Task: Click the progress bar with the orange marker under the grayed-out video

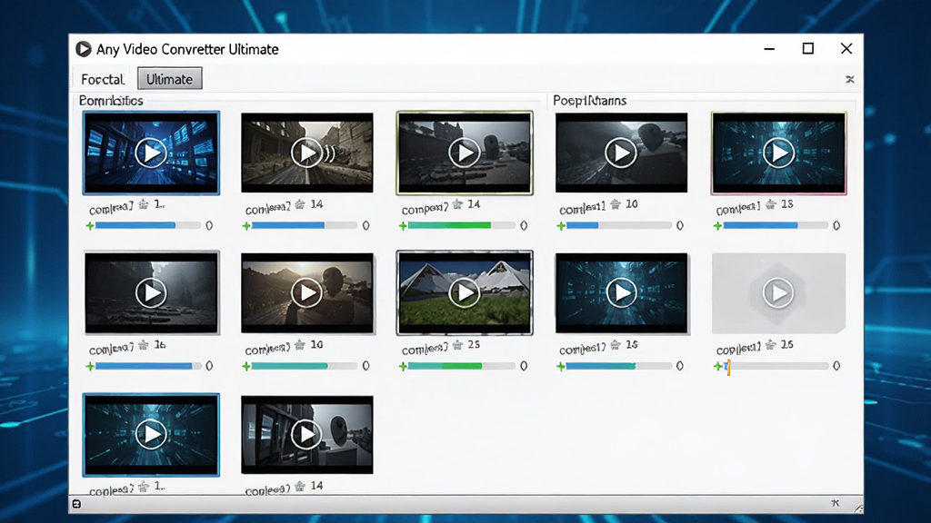Action: coord(776,367)
